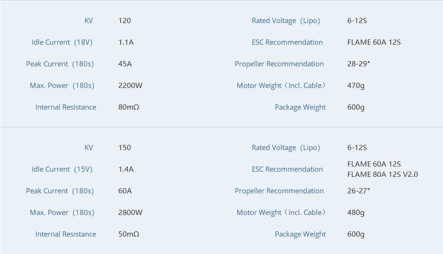Click the KV value 120

point(124,21)
